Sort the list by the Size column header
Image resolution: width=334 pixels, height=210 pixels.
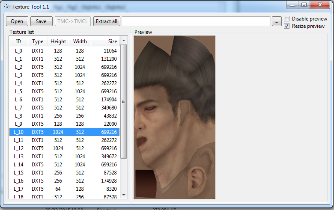(x=112, y=41)
